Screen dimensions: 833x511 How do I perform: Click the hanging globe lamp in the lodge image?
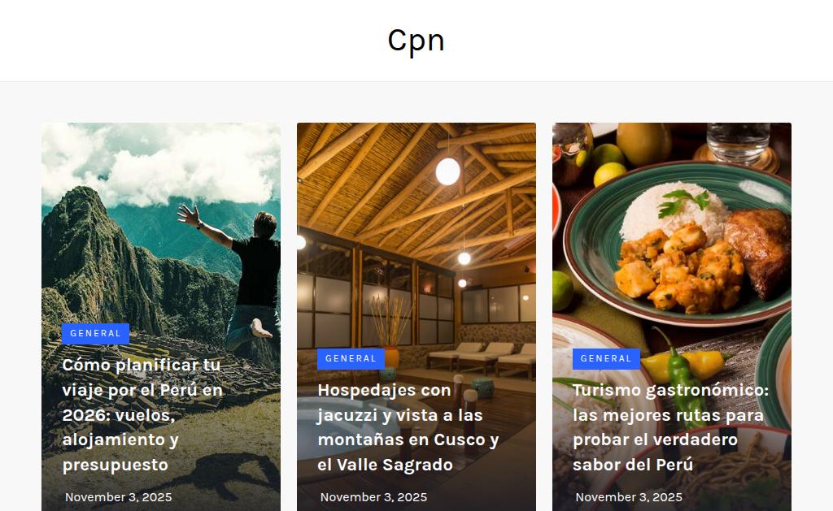[x=448, y=171]
